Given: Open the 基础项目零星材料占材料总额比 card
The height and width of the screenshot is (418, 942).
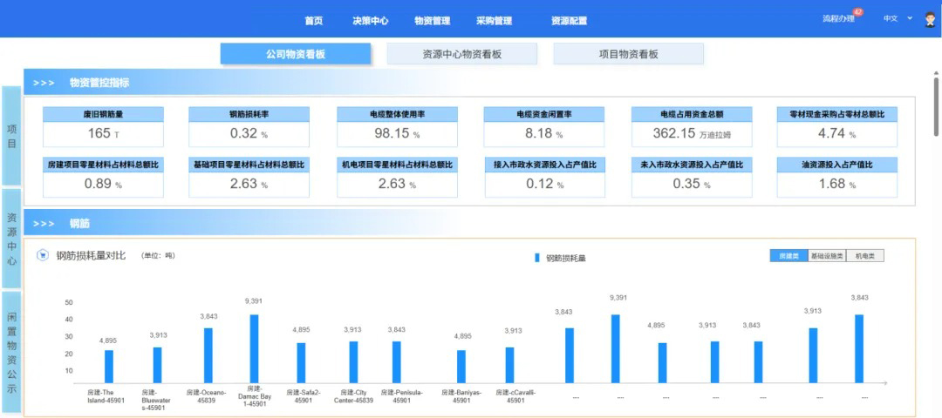Looking at the screenshot, I should coord(249,178).
